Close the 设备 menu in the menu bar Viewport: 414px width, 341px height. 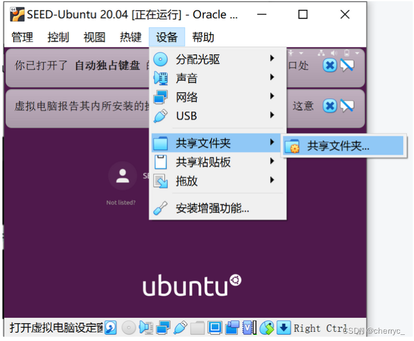coord(167,37)
